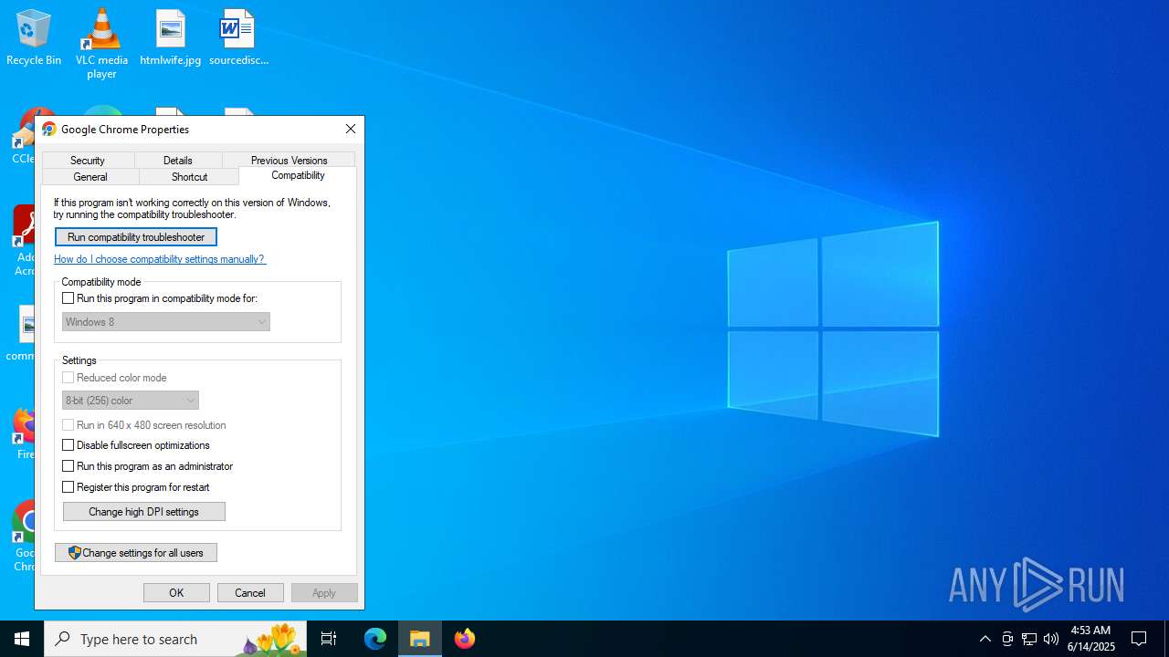Enable Disable fullscreen optimizations checkbox
The image size is (1169, 657).
tap(68, 445)
